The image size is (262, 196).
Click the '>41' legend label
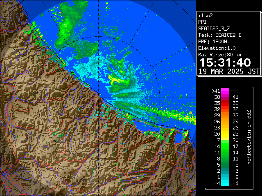tap(216, 91)
